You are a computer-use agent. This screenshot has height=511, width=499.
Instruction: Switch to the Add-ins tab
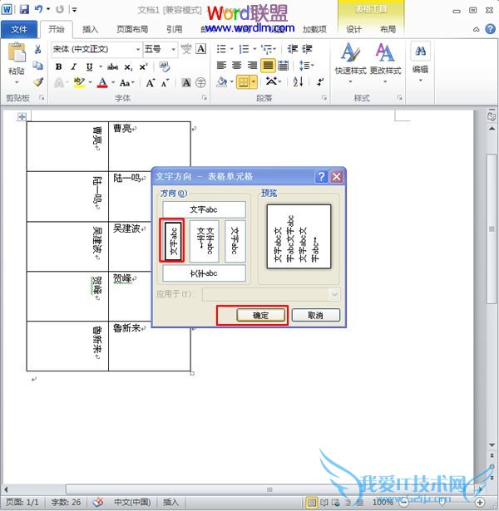[x=314, y=29]
